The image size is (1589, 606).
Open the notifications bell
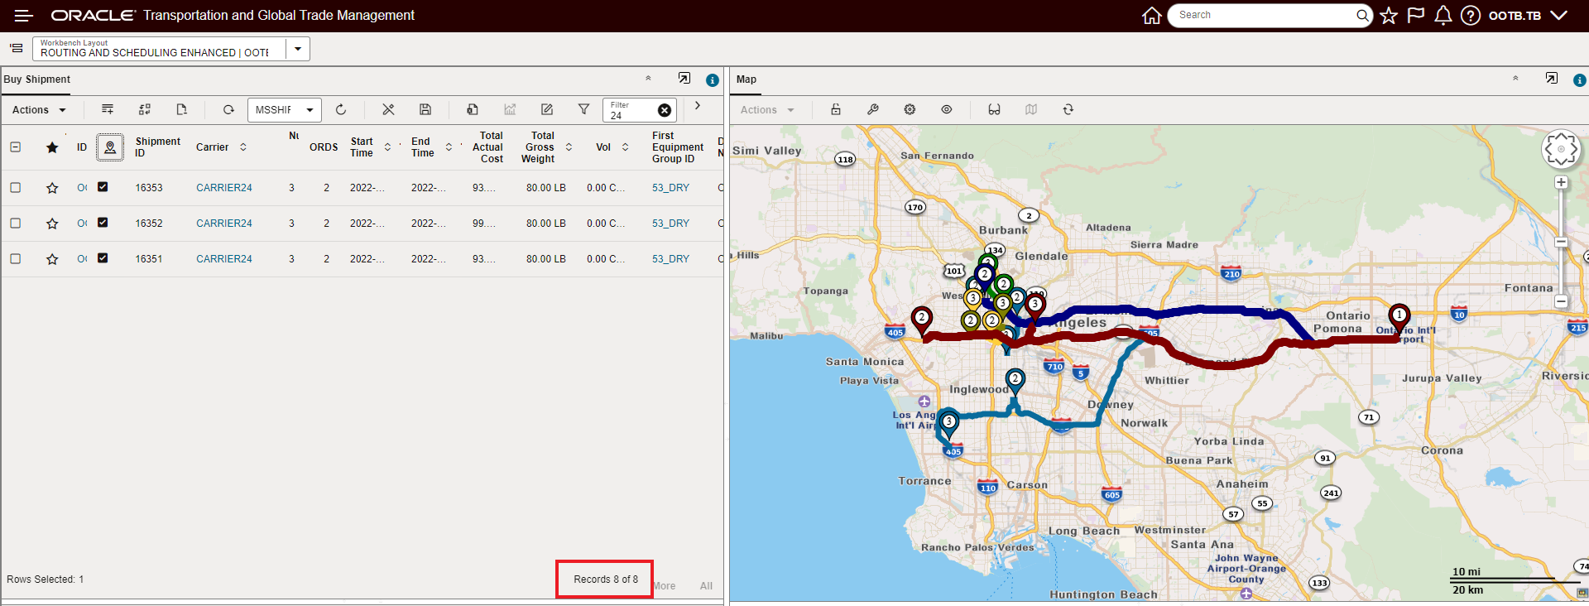pos(1443,16)
